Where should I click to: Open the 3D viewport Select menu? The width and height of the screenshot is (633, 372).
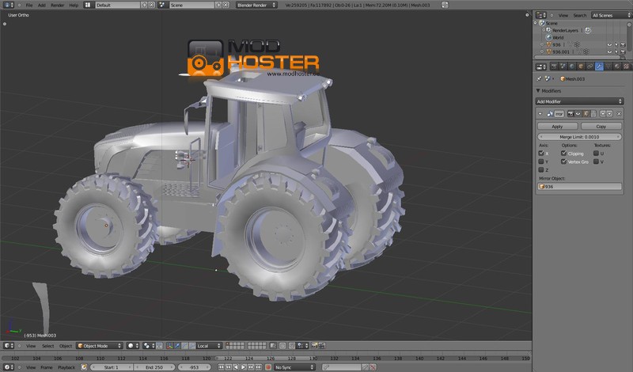pos(47,346)
